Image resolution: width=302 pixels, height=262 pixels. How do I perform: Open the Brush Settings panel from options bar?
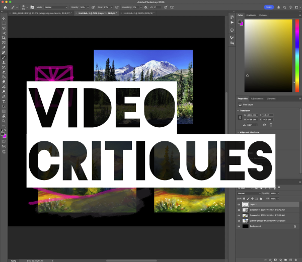coord(32,8)
